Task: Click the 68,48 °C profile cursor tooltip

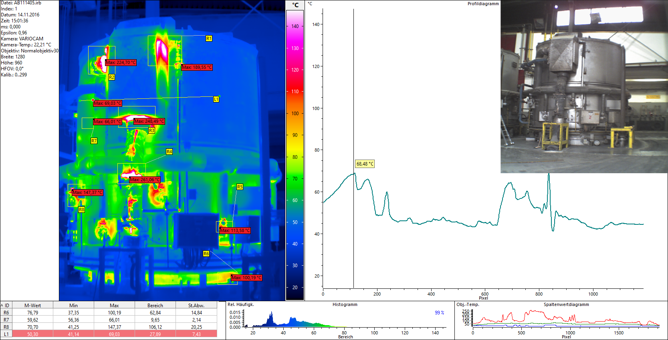Action: click(365, 164)
